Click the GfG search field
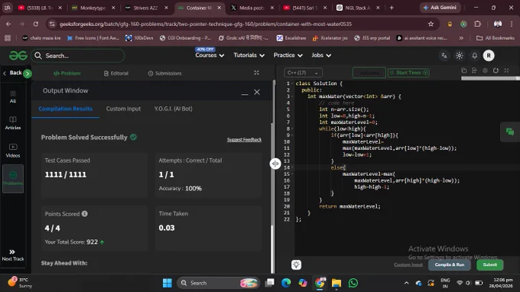The width and height of the screenshot is (520, 292). coord(78,56)
